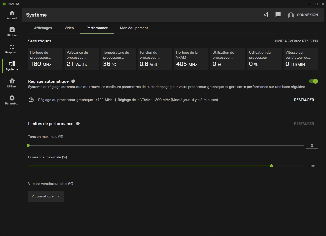
Task: Close the NVIDIA app window
Action: (x=323, y=4)
